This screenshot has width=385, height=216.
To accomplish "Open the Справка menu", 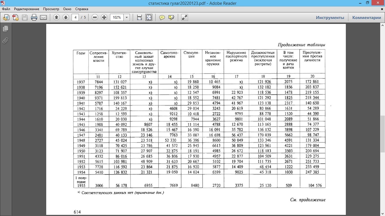I will coord(82,9).
